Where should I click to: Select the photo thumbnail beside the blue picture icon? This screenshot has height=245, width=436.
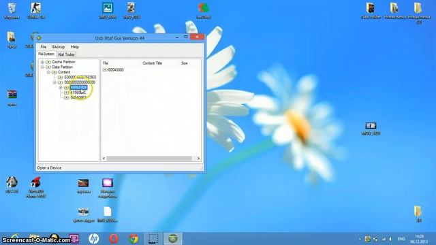coord(131,11)
